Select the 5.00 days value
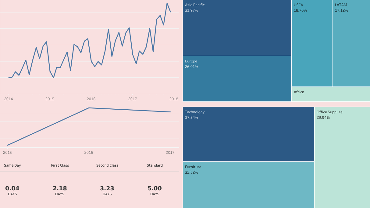This screenshot has width=370, height=208. (155, 189)
